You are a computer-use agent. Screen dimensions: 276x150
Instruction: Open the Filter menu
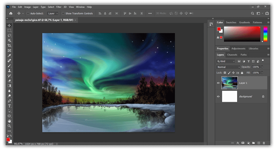click(x=59, y=7)
